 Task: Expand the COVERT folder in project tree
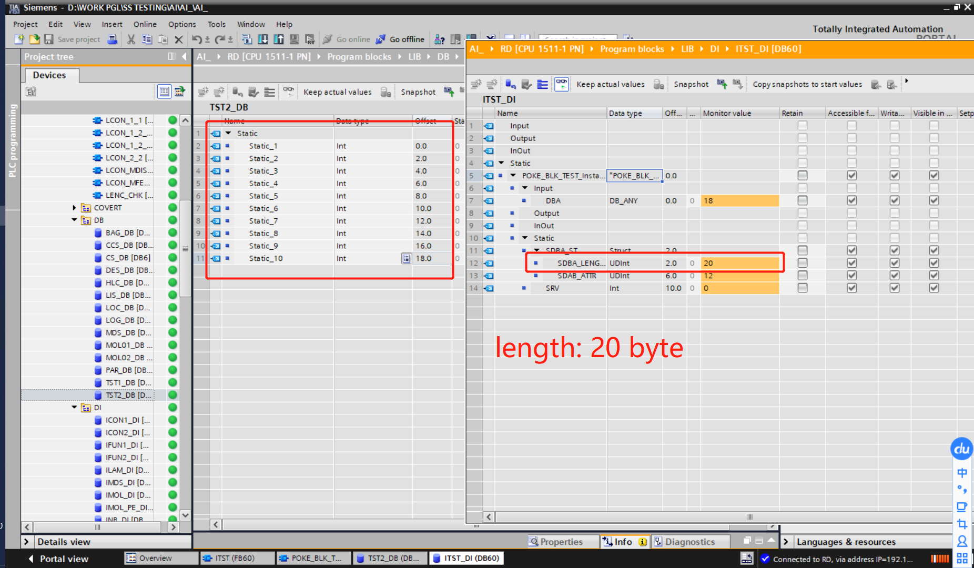click(x=74, y=208)
